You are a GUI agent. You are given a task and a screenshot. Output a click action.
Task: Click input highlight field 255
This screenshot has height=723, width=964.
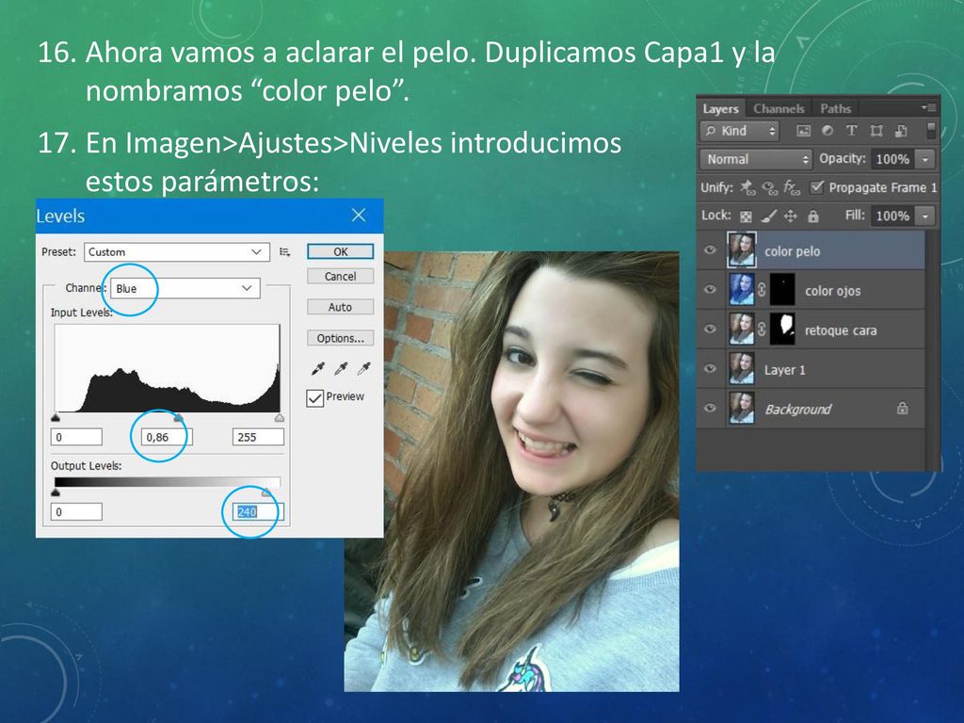click(258, 437)
